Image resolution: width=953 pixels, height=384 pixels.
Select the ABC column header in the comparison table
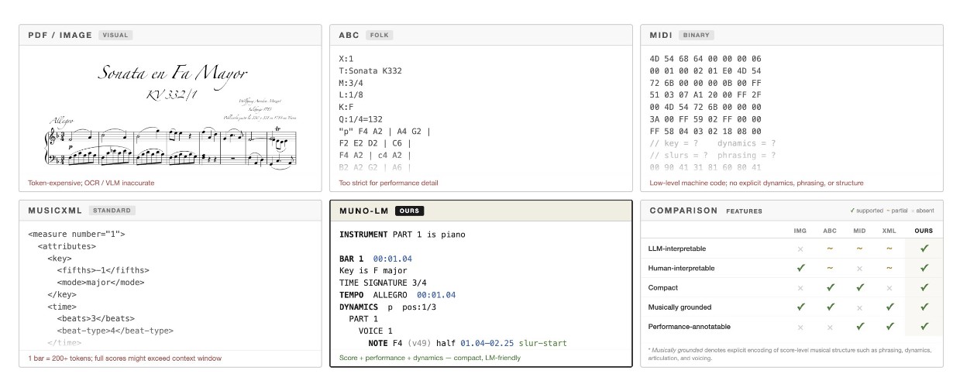tap(830, 231)
